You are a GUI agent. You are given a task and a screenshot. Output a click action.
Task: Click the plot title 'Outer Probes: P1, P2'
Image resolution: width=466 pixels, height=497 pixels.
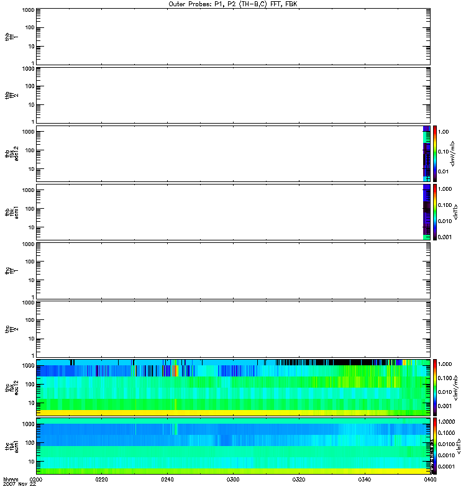[x=233, y=4]
